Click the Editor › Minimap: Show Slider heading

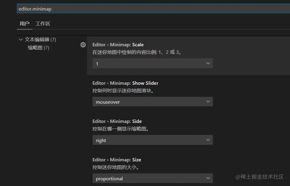tap(125, 83)
